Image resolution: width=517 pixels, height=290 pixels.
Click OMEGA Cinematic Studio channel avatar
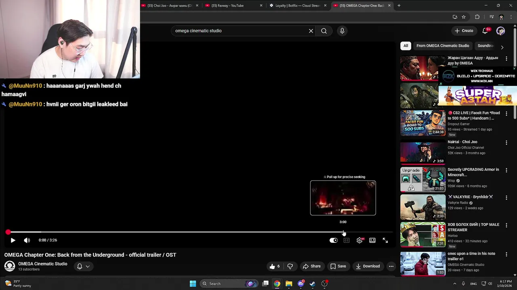[10, 266]
